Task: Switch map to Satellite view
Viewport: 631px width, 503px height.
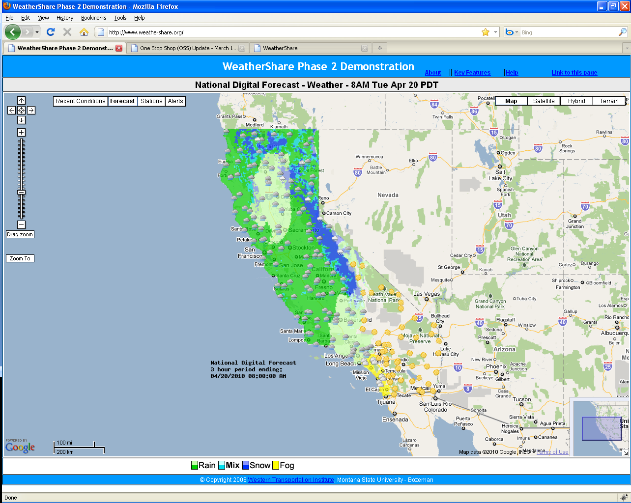Action: coord(544,101)
